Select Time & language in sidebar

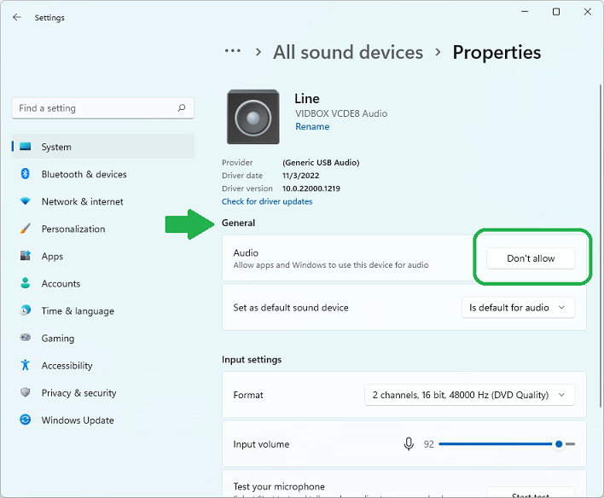tap(77, 311)
